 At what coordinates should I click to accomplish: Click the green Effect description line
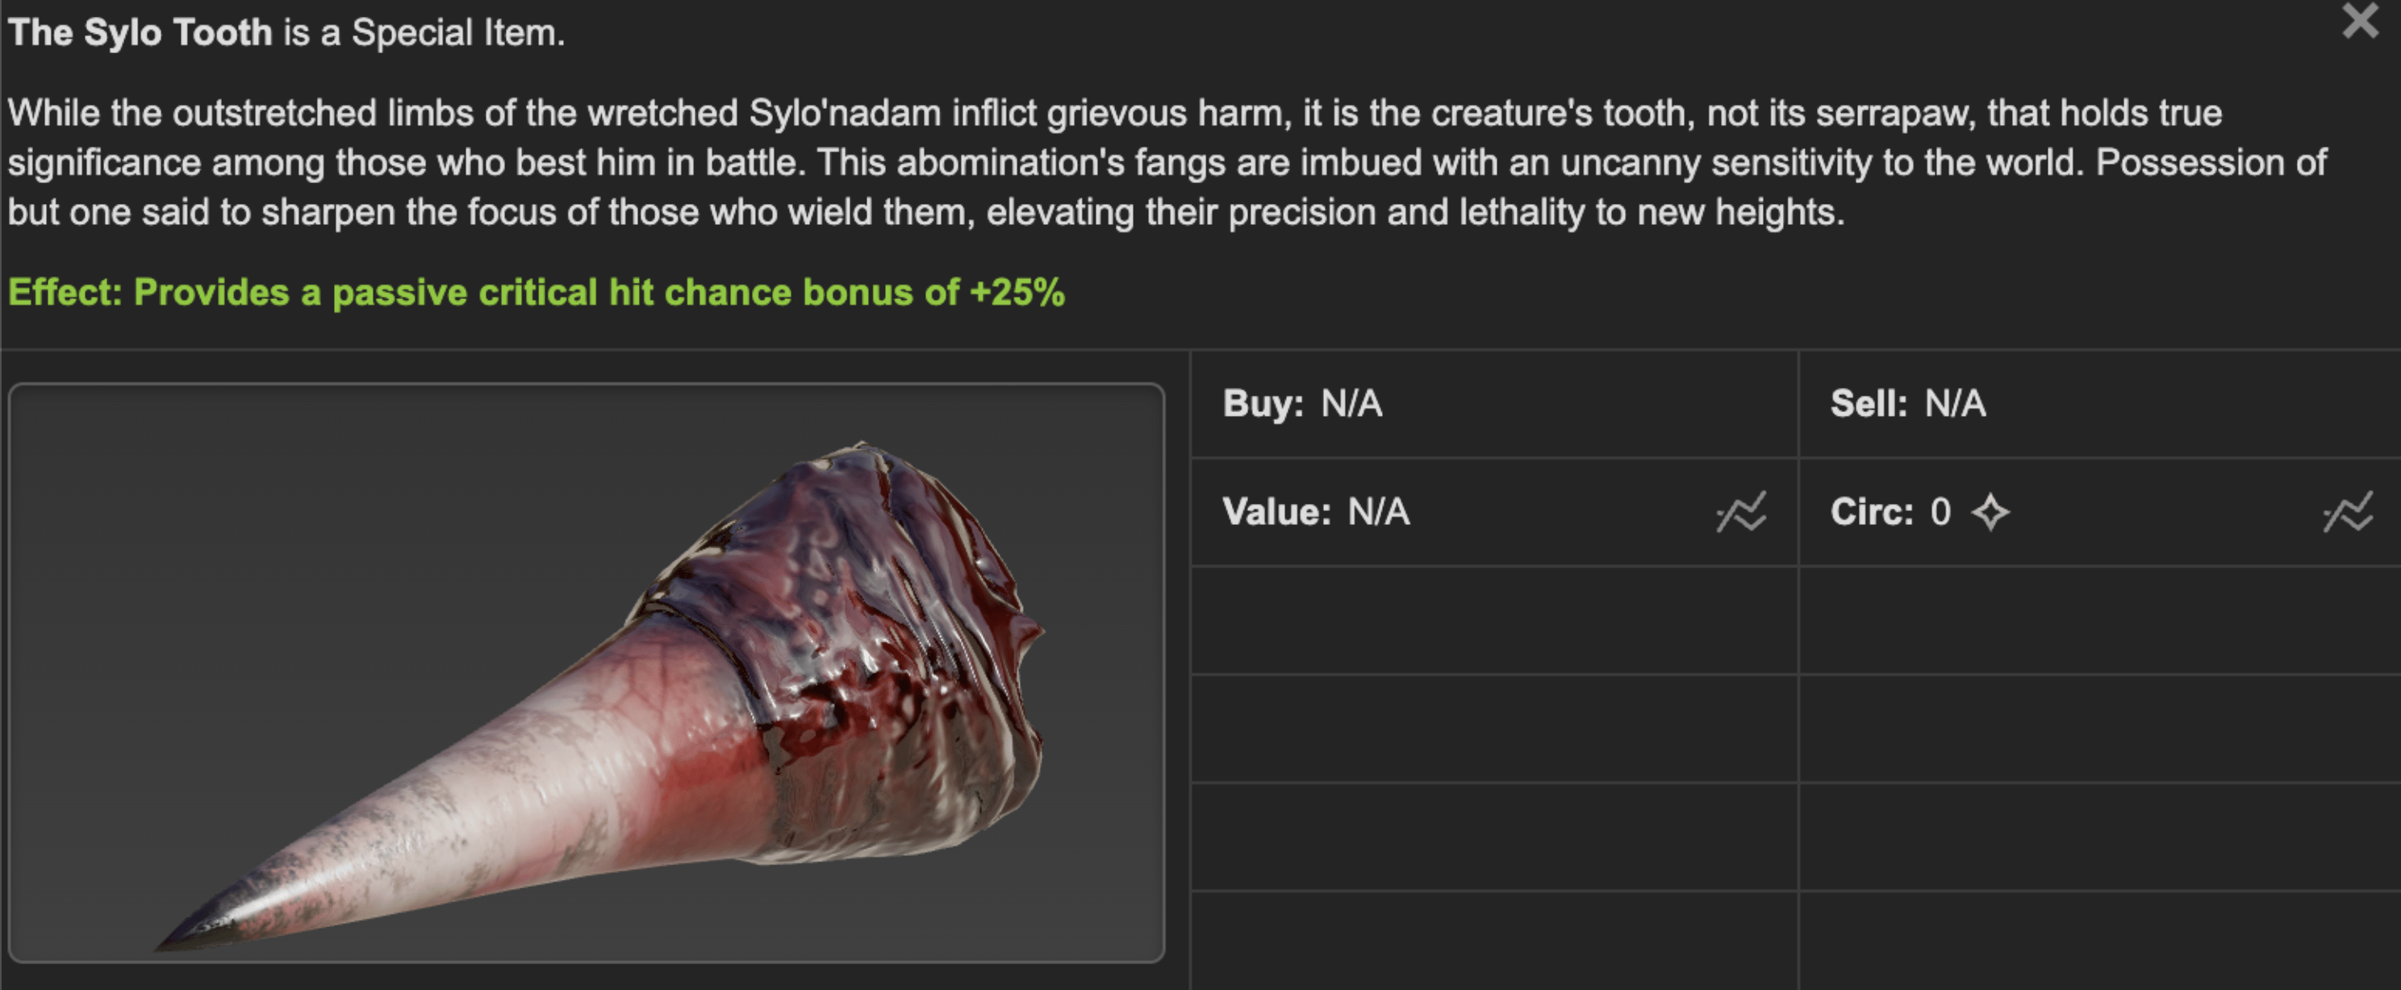(x=536, y=293)
